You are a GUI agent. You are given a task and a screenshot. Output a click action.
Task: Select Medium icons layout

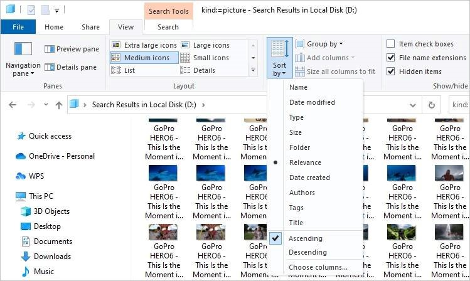click(144, 58)
